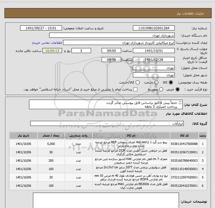The image size is (215, 208).
Task: Click the ردیف column header
Action: click(202, 135)
